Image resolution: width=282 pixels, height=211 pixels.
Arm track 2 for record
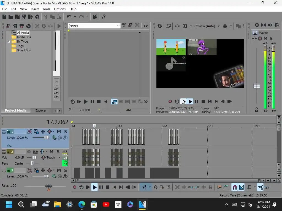29,152
